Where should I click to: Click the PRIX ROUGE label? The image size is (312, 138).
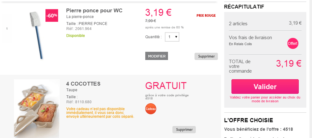tap(206, 15)
